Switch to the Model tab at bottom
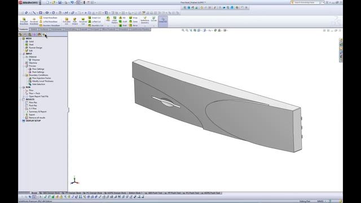Screen dimensions: 361x203 (34, 193)
